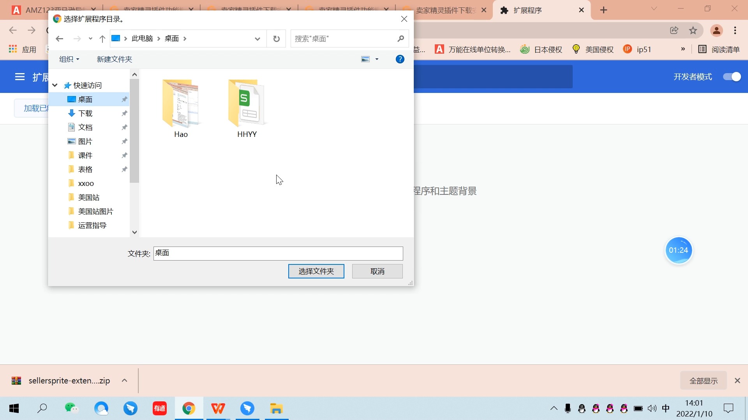Open sellersprite-exten....zip download options arrow
This screenshot has width=748, height=420.
[x=124, y=380]
